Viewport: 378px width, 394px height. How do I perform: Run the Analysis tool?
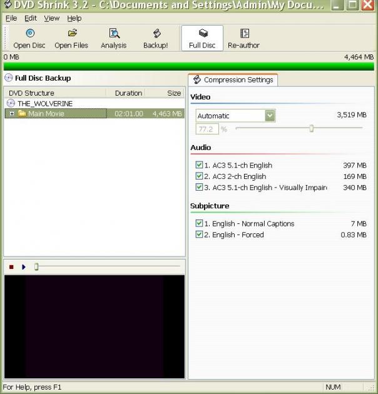(x=114, y=39)
